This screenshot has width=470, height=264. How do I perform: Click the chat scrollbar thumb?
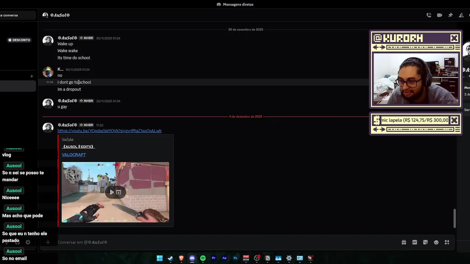pyautogui.click(x=455, y=218)
